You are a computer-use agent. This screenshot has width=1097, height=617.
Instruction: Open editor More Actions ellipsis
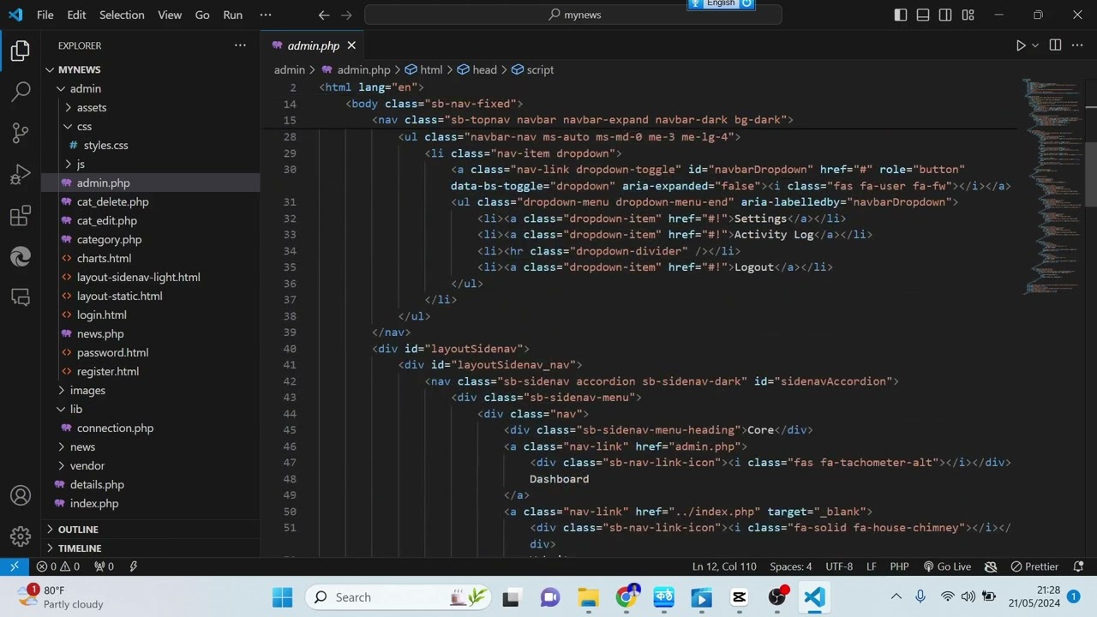[x=1077, y=45]
